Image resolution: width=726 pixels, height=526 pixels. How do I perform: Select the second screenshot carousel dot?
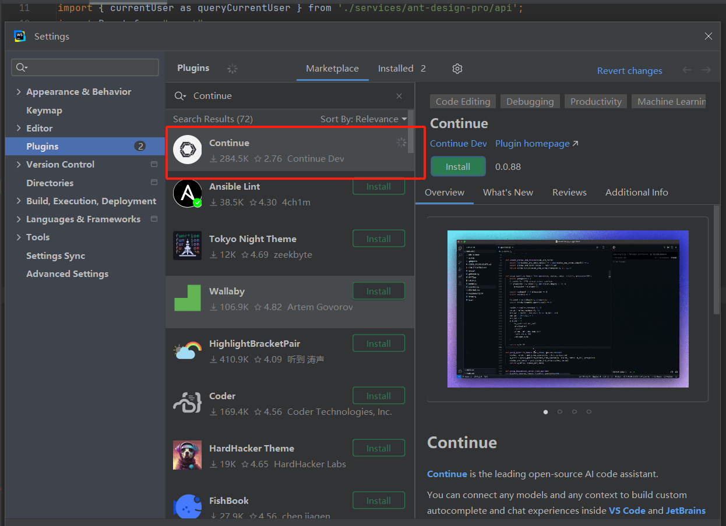click(x=560, y=412)
